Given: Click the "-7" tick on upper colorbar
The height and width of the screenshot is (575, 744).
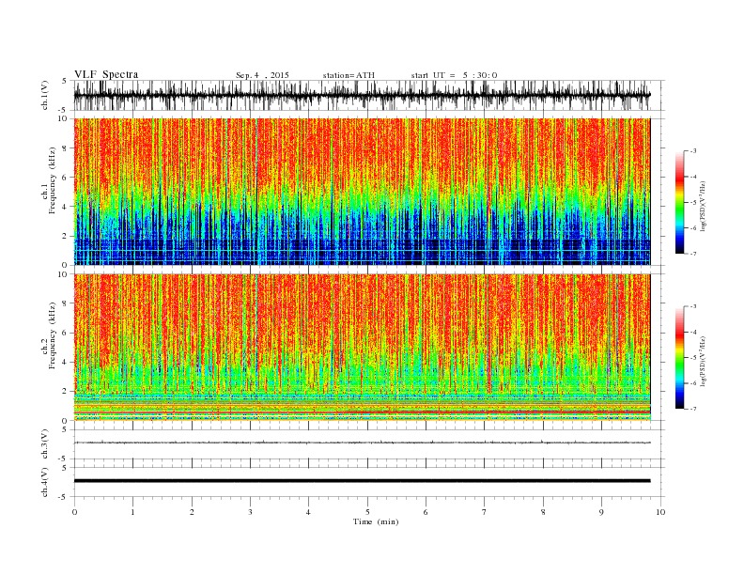Looking at the screenshot, I should 693,254.
